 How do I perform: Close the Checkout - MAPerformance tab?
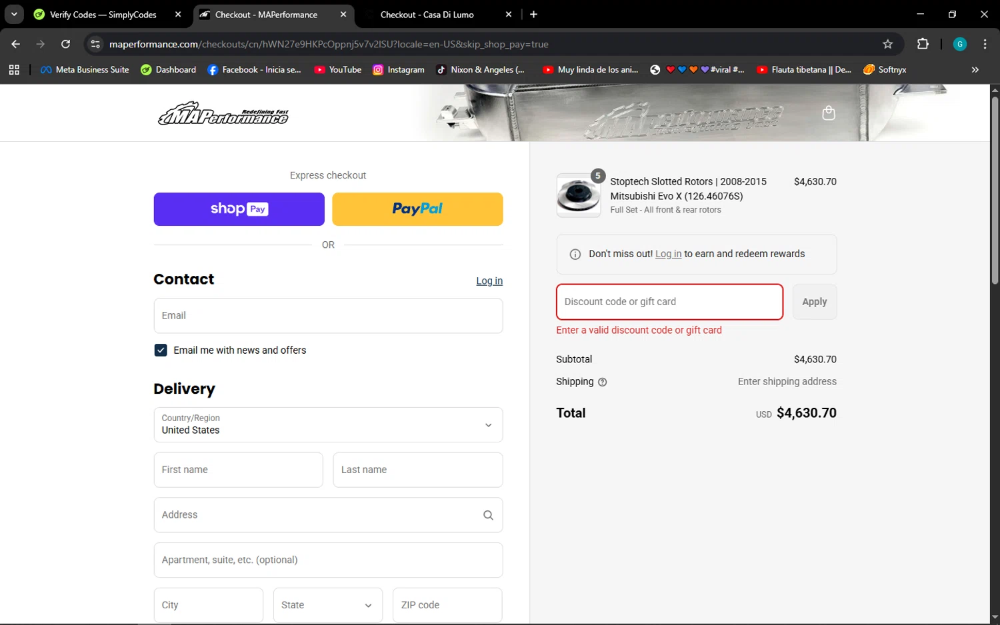point(343,14)
